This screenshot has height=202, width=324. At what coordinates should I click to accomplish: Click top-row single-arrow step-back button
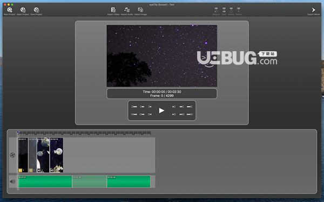click(150, 107)
